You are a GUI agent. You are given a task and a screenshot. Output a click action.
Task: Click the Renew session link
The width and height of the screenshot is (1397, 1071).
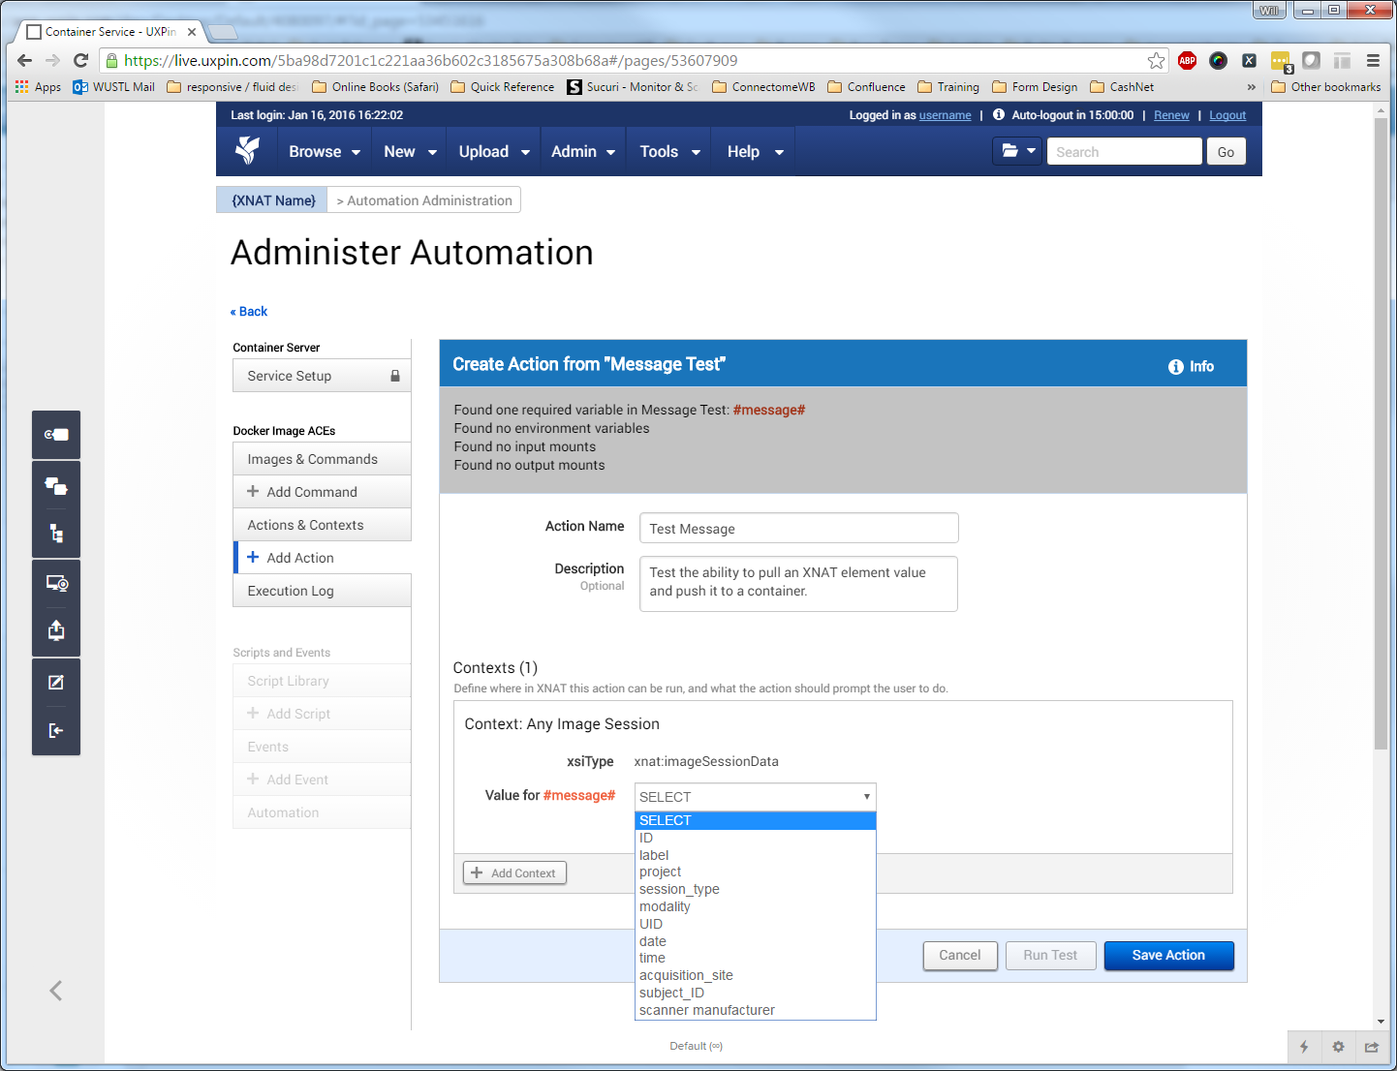tap(1171, 115)
